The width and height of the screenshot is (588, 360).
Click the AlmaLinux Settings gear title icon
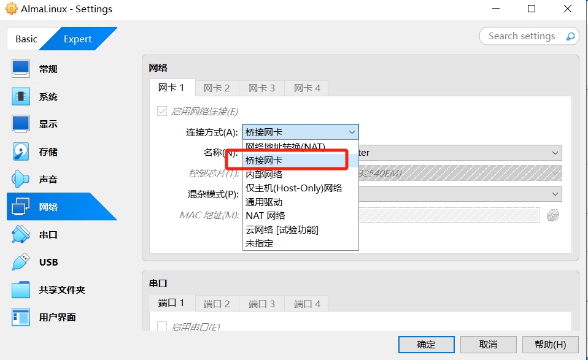click(x=11, y=9)
